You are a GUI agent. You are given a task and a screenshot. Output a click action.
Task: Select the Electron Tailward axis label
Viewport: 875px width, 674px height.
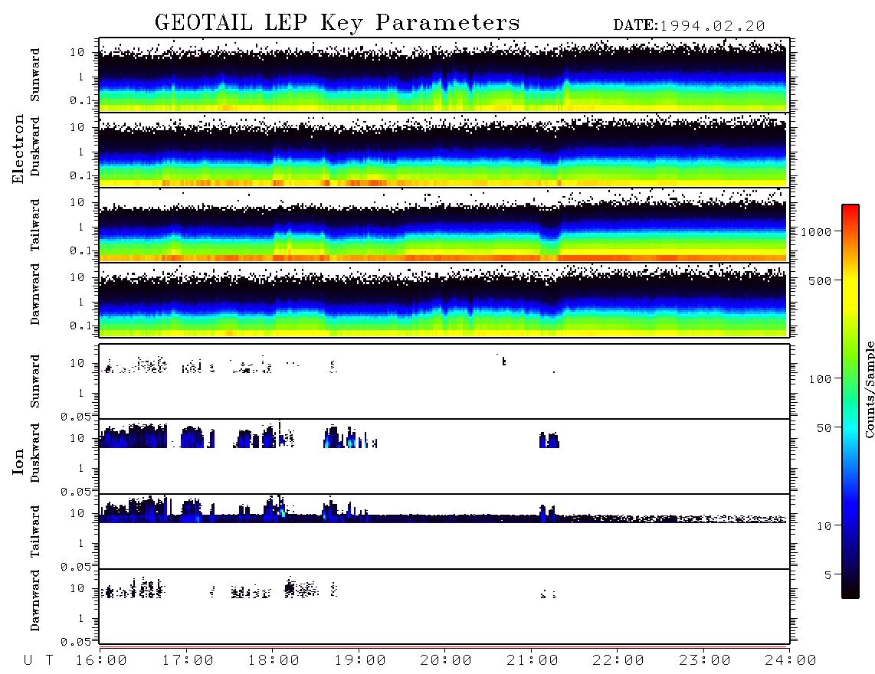(35, 224)
